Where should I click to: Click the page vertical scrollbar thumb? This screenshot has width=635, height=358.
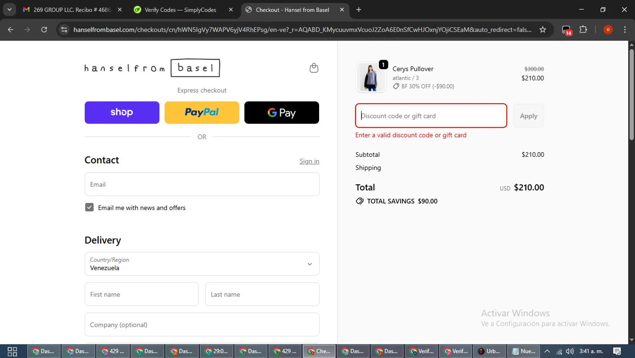pos(631,94)
